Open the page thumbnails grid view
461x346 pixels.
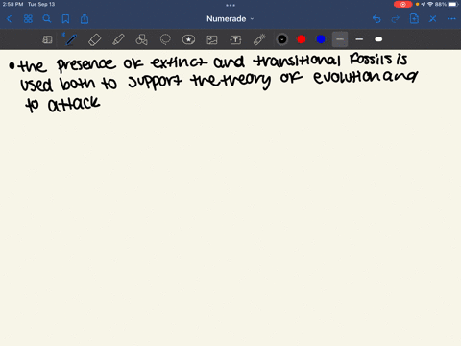coord(28,19)
